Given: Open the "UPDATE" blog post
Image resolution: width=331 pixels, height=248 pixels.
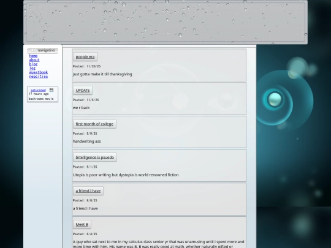Looking at the screenshot, I should tap(83, 90).
